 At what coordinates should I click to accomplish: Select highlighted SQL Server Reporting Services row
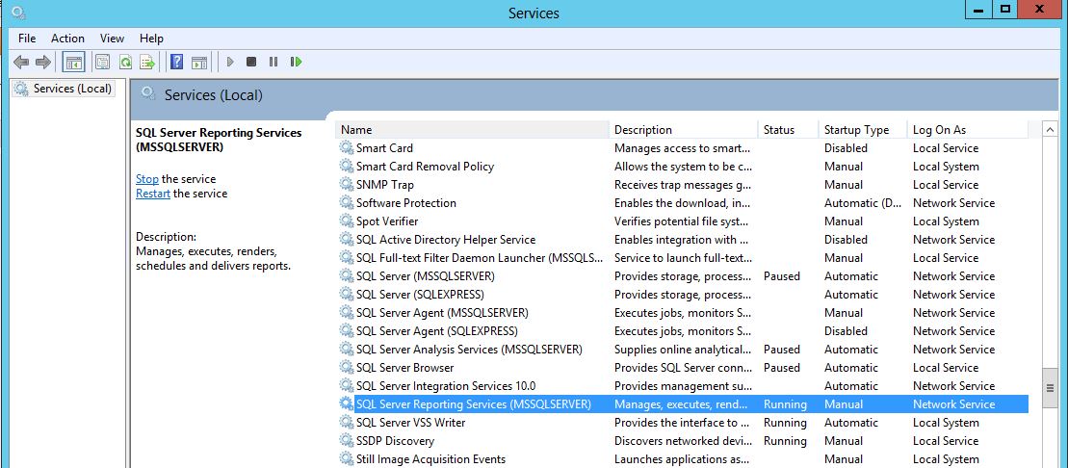tap(683, 404)
